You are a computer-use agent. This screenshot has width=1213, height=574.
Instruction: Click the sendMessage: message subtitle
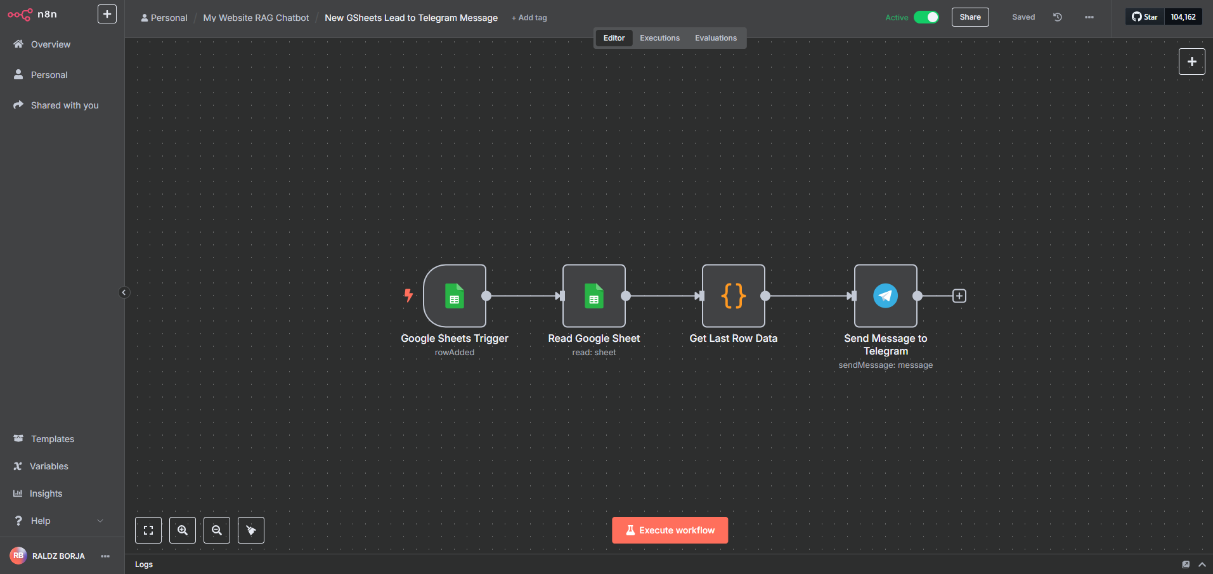(886, 365)
